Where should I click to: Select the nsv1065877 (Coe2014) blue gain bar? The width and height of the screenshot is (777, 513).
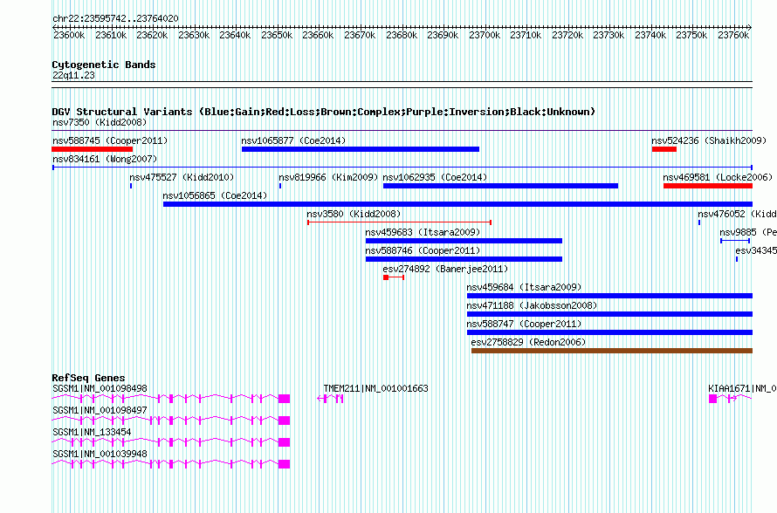(x=361, y=149)
